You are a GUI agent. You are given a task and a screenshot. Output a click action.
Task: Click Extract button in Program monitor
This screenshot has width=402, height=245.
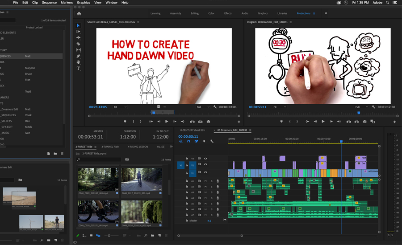(356, 122)
